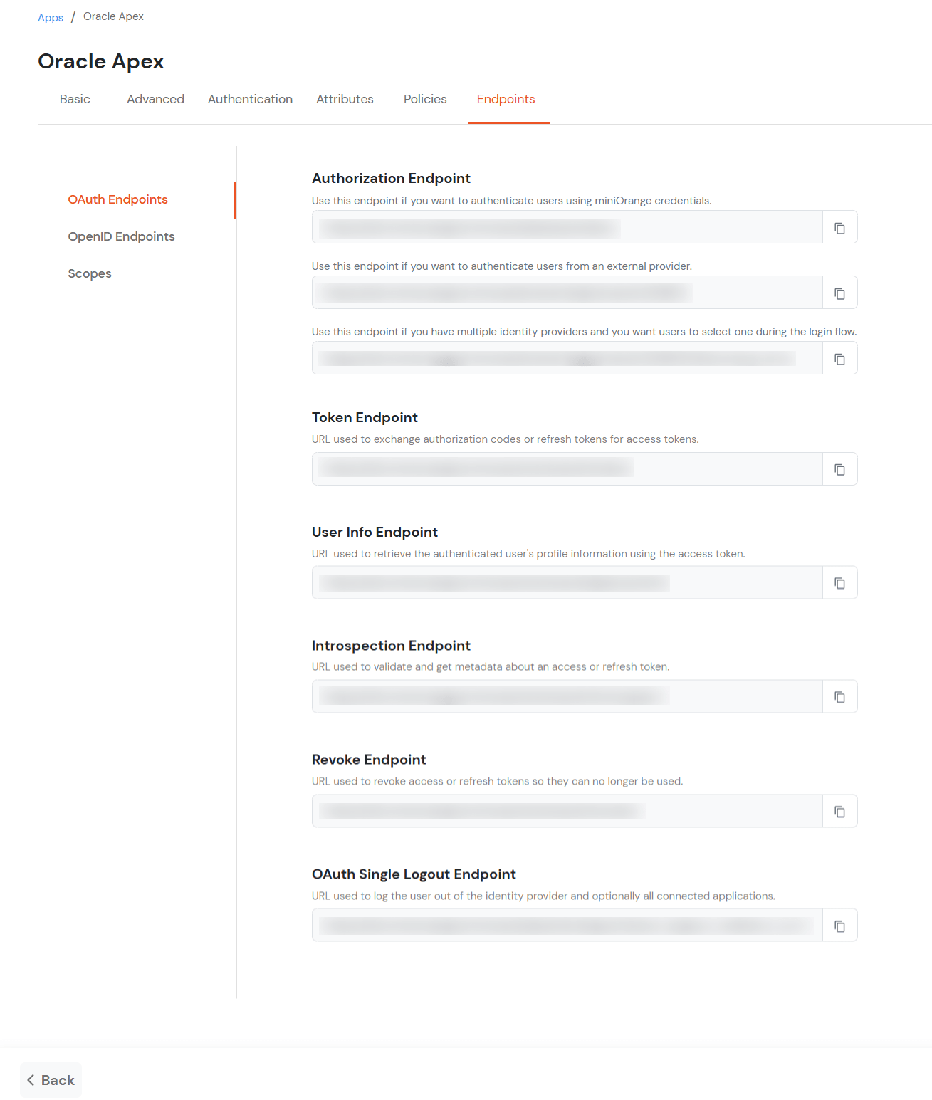Click the Authorization Endpoint heading
Viewport: 932px width, 1100px height.
[391, 178]
